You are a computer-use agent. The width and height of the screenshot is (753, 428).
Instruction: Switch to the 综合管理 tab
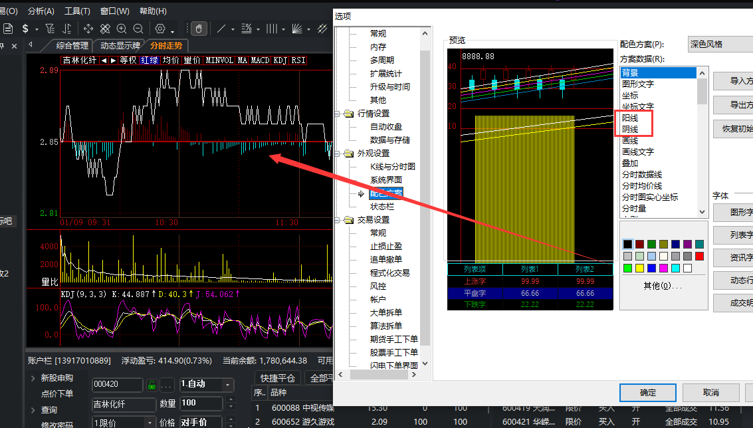click(x=72, y=46)
